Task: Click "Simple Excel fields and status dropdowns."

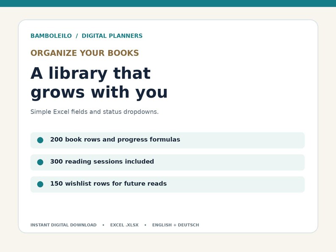Action: tap(94, 112)
